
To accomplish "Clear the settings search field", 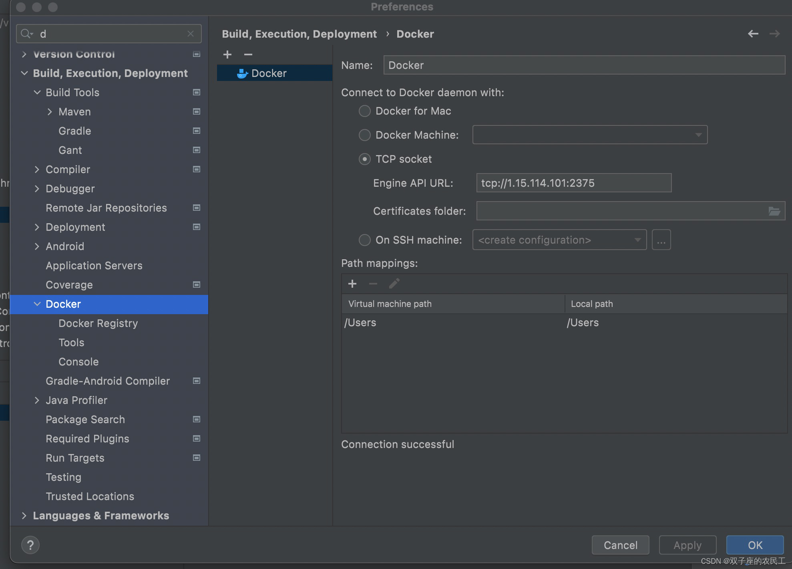I will point(191,34).
